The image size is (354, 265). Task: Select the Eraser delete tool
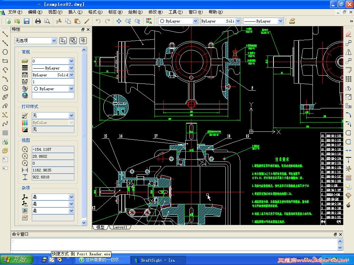coord(348,34)
